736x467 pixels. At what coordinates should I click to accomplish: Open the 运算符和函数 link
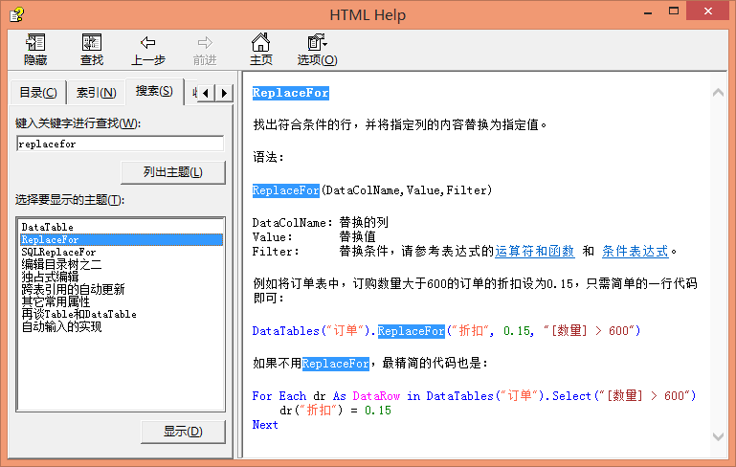pyautogui.click(x=535, y=251)
